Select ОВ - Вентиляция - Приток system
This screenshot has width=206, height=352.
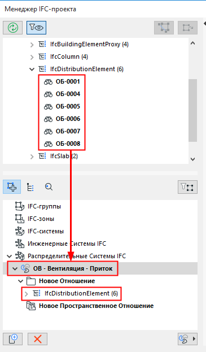[73, 268]
